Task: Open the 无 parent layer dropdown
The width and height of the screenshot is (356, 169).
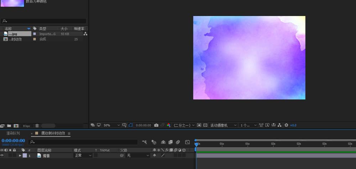Action: [x=137, y=155]
